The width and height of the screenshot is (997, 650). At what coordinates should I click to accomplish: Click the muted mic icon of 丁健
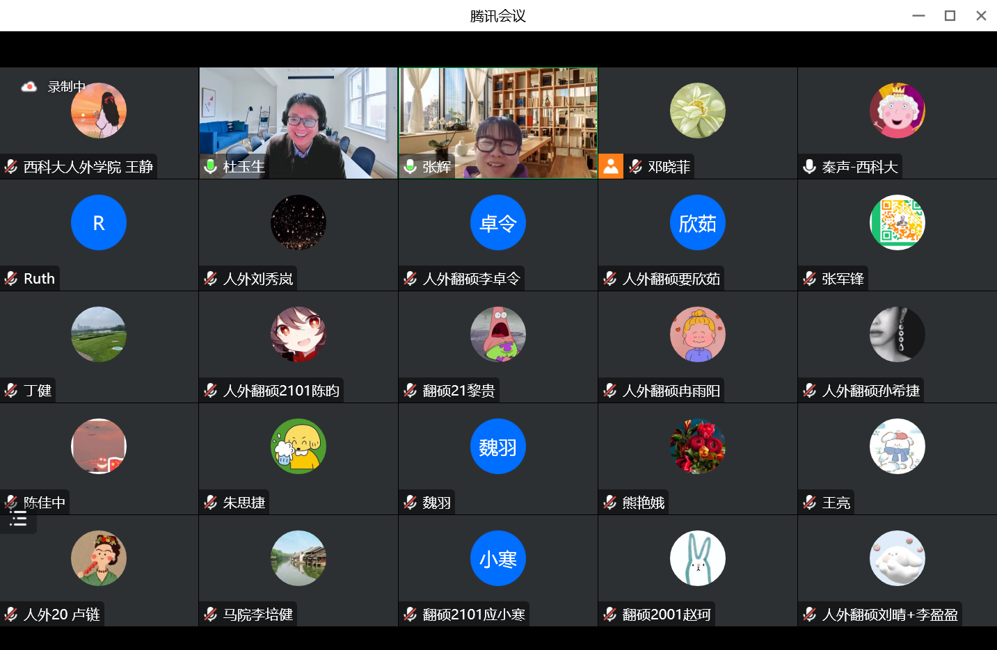11,391
